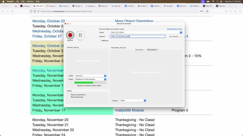Open the Audio MacBook Pro Microphone dropdown
243x136 pixels.
(90, 79)
